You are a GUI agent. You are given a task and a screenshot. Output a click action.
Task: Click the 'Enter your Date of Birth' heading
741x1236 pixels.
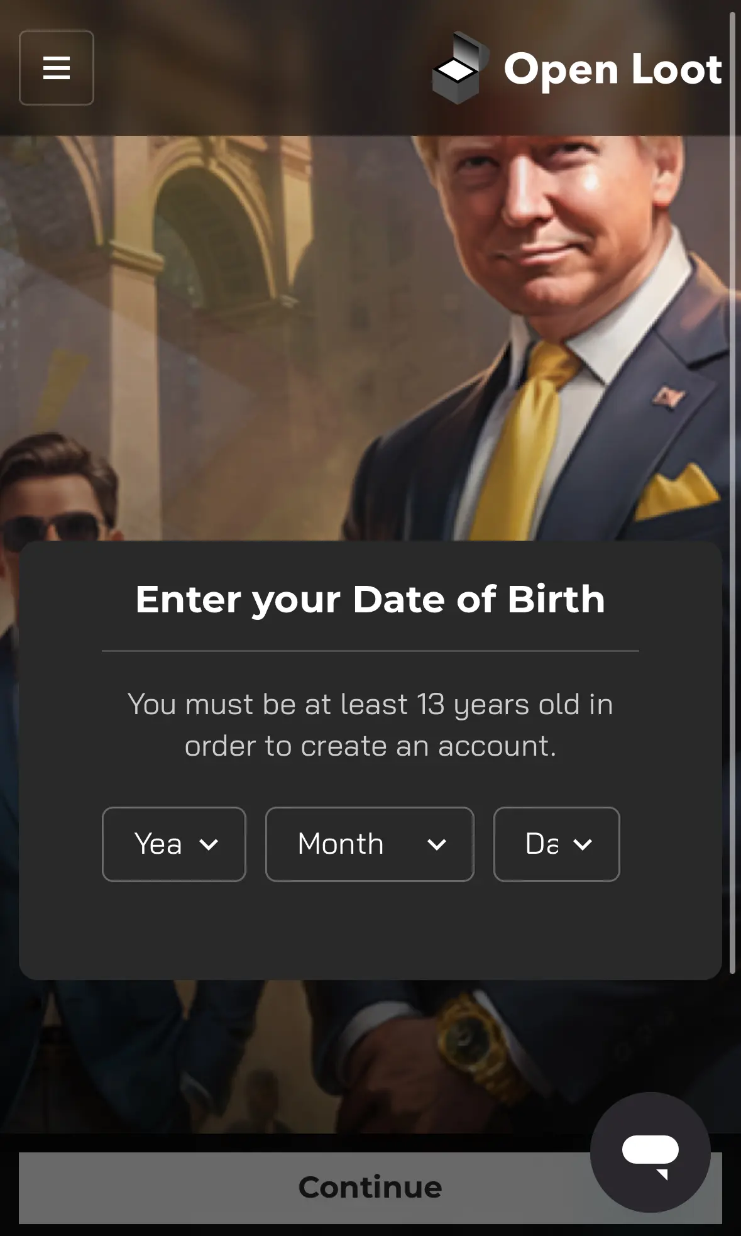(370, 599)
